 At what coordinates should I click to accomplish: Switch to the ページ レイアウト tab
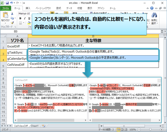pos(43,8)
